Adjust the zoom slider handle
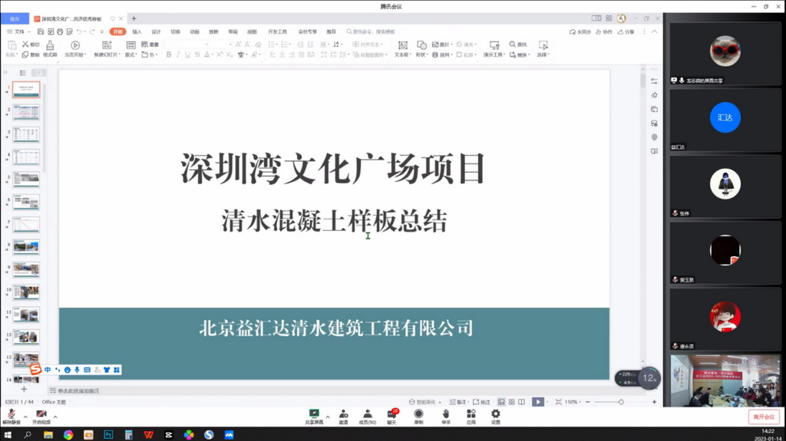This screenshot has height=441, width=786. (x=621, y=402)
